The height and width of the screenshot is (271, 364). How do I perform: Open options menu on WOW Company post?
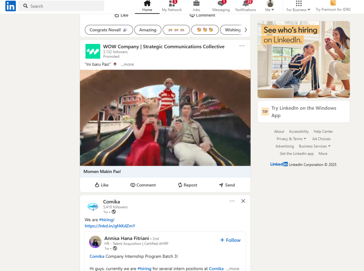pos(242,46)
